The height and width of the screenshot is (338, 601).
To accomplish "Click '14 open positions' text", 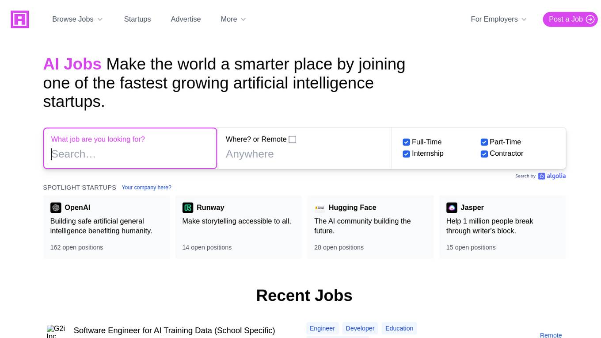I will tap(207, 247).
